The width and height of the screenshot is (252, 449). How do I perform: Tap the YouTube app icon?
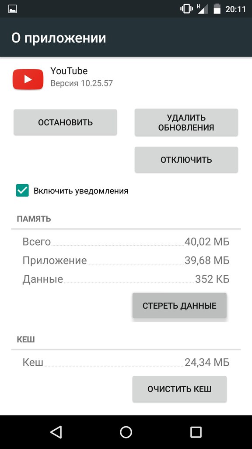[28, 79]
